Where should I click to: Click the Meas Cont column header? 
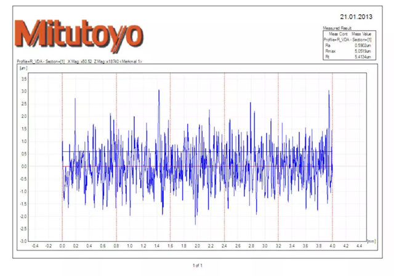pos(338,34)
